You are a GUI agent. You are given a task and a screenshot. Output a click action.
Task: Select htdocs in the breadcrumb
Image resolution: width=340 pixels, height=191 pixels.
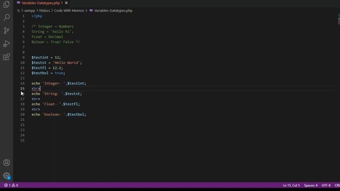(x=45, y=11)
